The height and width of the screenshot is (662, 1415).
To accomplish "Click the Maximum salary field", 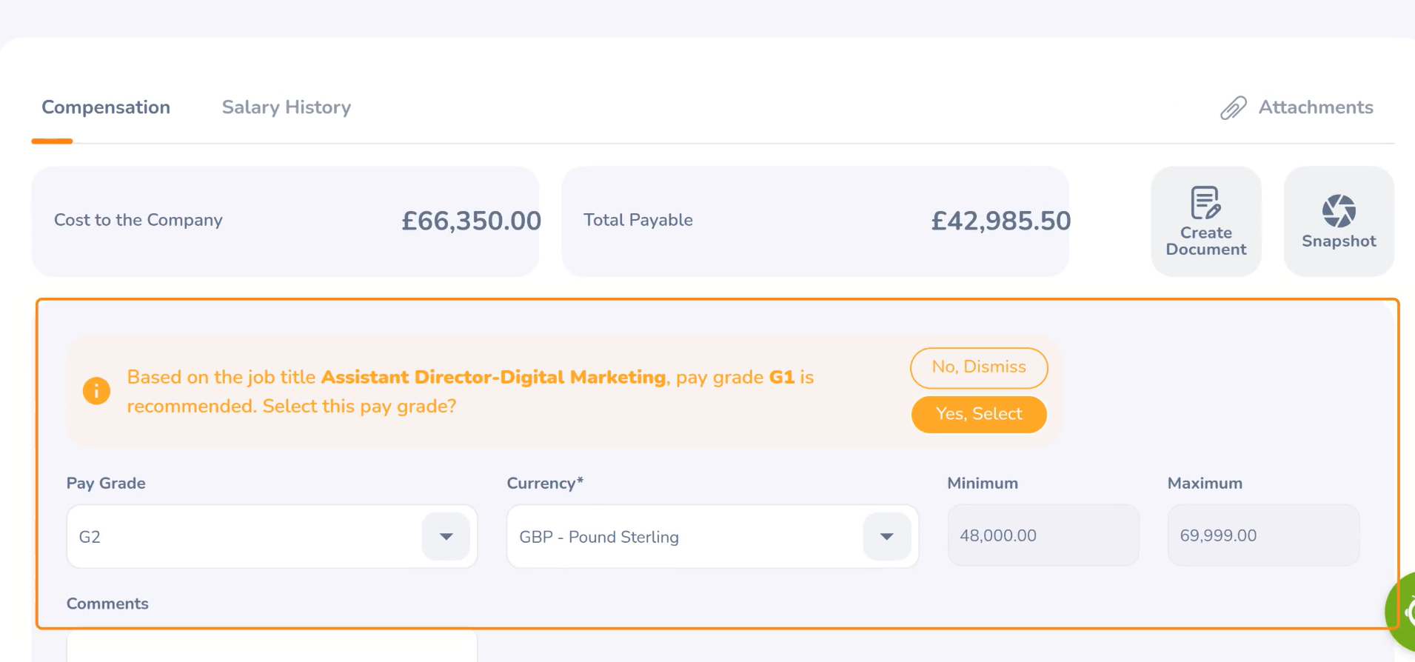I will tap(1262, 535).
